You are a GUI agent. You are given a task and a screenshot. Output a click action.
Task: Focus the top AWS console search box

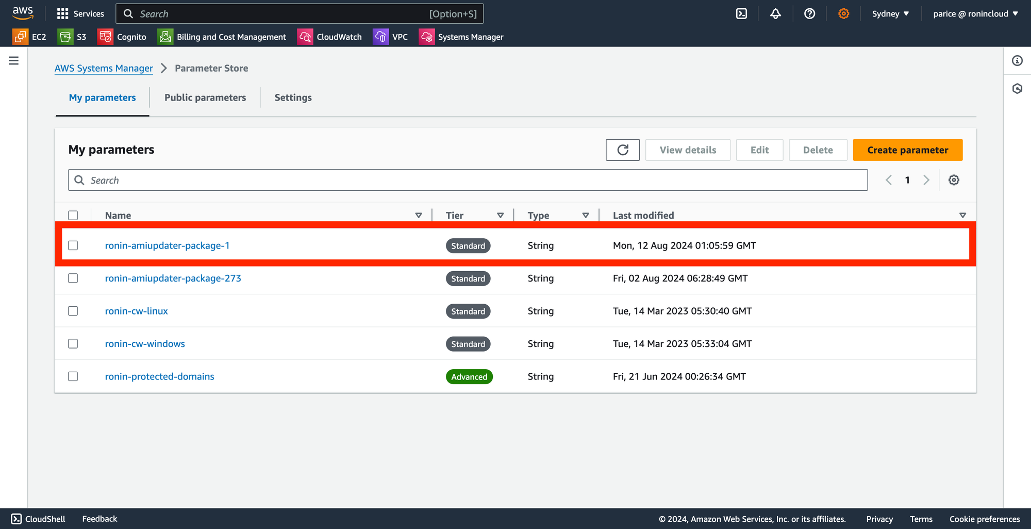click(300, 14)
